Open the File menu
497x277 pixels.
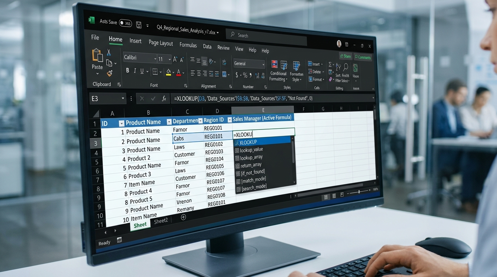point(95,38)
